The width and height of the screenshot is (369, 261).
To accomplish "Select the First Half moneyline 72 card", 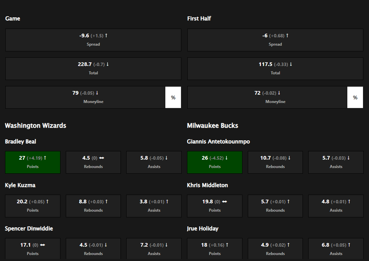I will tap(267, 97).
